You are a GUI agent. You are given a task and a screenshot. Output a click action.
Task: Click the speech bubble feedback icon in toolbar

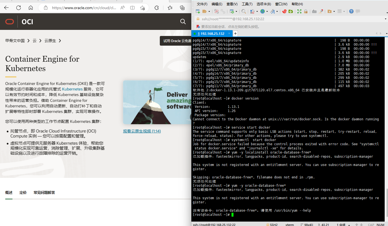tap(358, 11)
